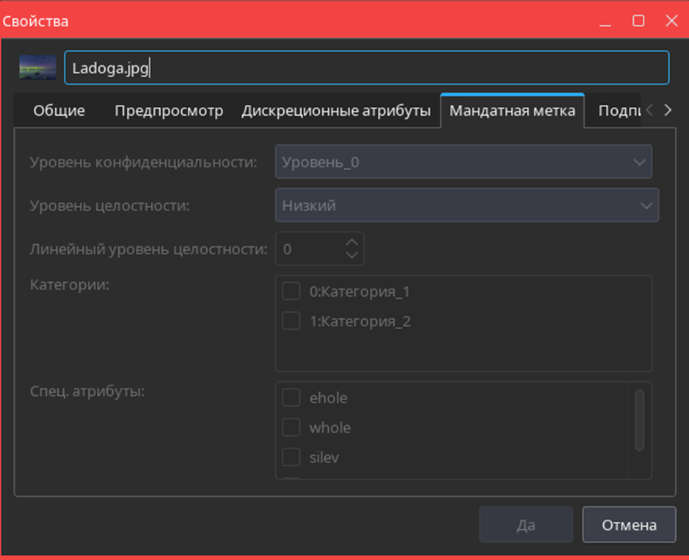Click the Ladoga.jpg file thumbnail icon
This screenshot has height=560, width=689.
38,67
